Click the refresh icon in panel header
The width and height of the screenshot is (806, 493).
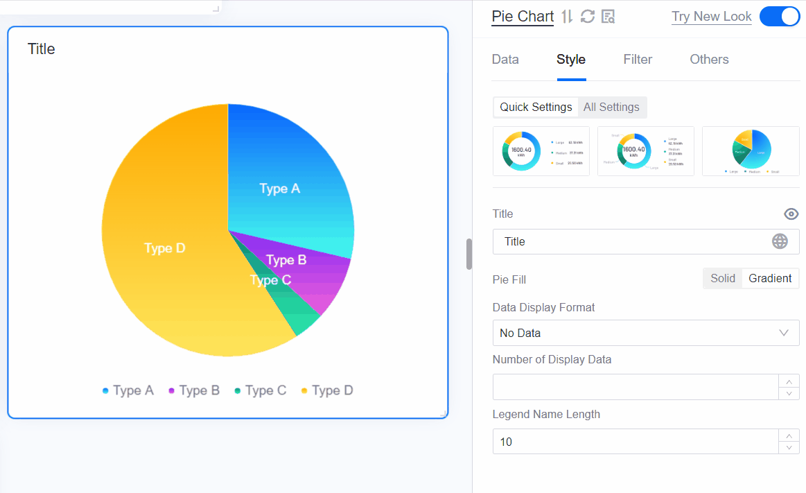pos(588,17)
